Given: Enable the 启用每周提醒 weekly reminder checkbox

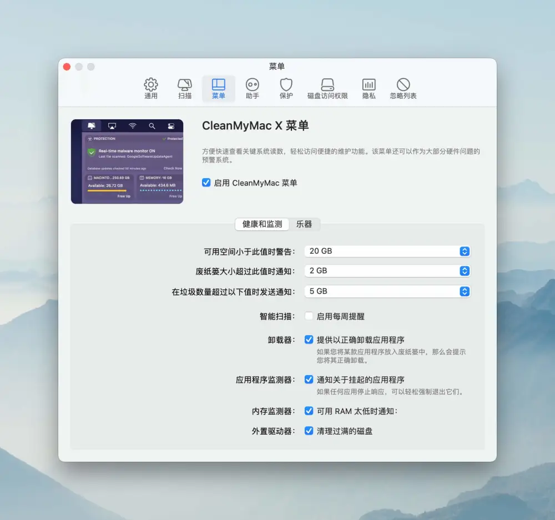Looking at the screenshot, I should (309, 316).
